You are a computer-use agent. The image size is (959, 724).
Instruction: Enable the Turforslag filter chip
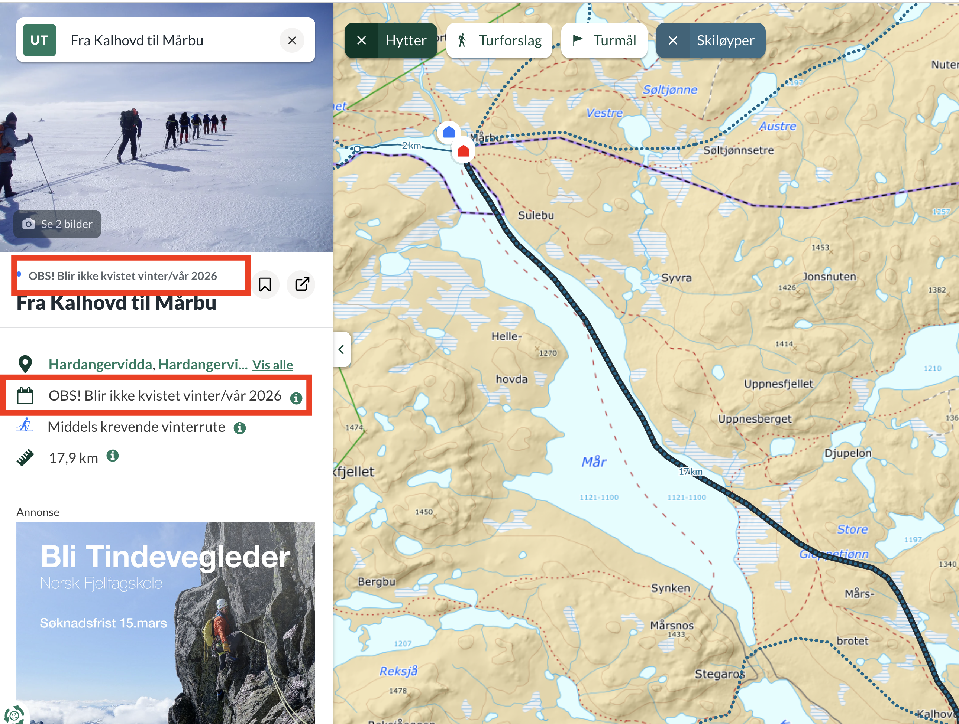[500, 41]
